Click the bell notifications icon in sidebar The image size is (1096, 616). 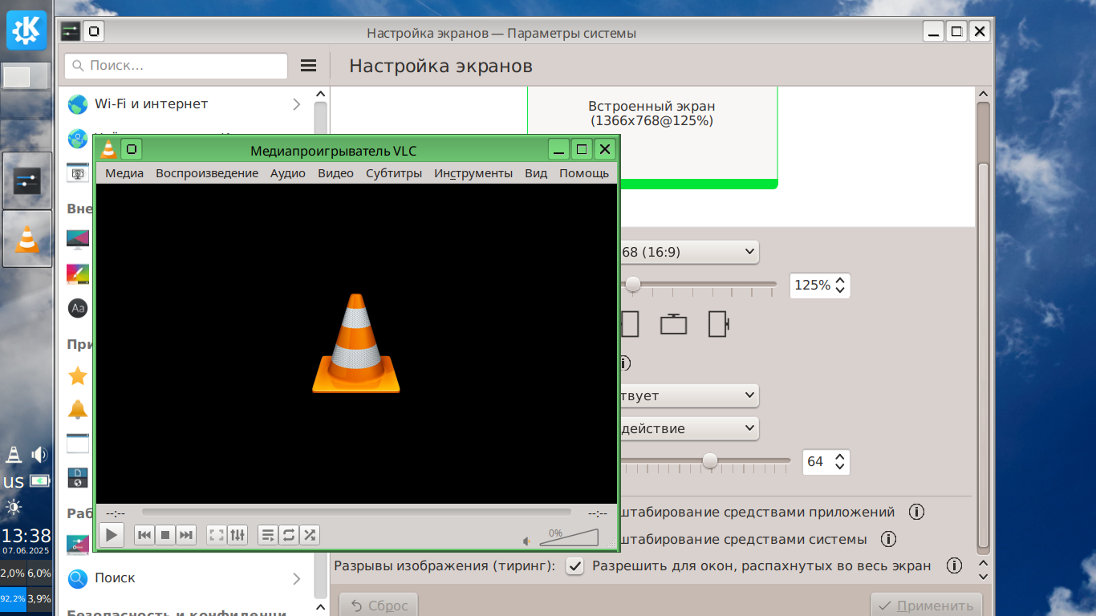tap(78, 410)
